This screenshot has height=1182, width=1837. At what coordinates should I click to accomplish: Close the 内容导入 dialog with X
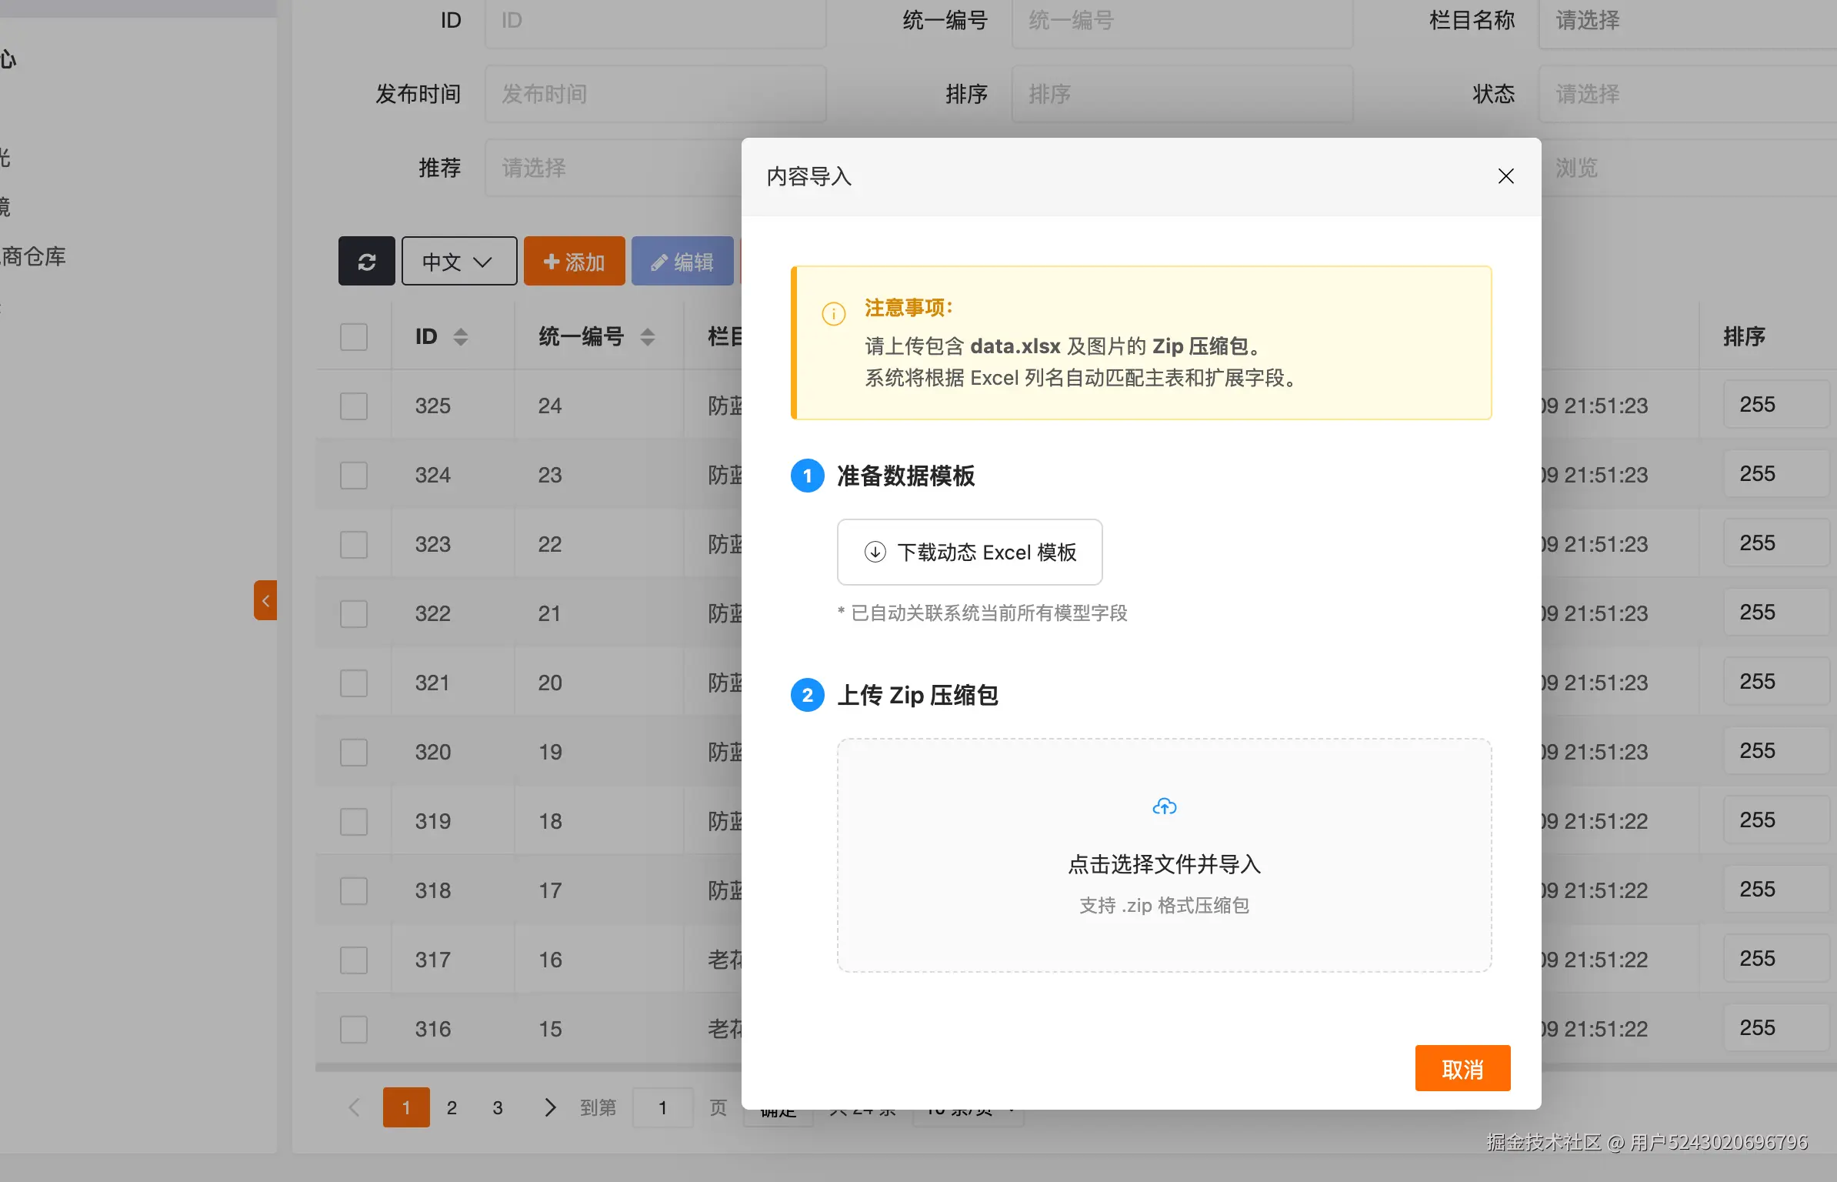(1505, 176)
